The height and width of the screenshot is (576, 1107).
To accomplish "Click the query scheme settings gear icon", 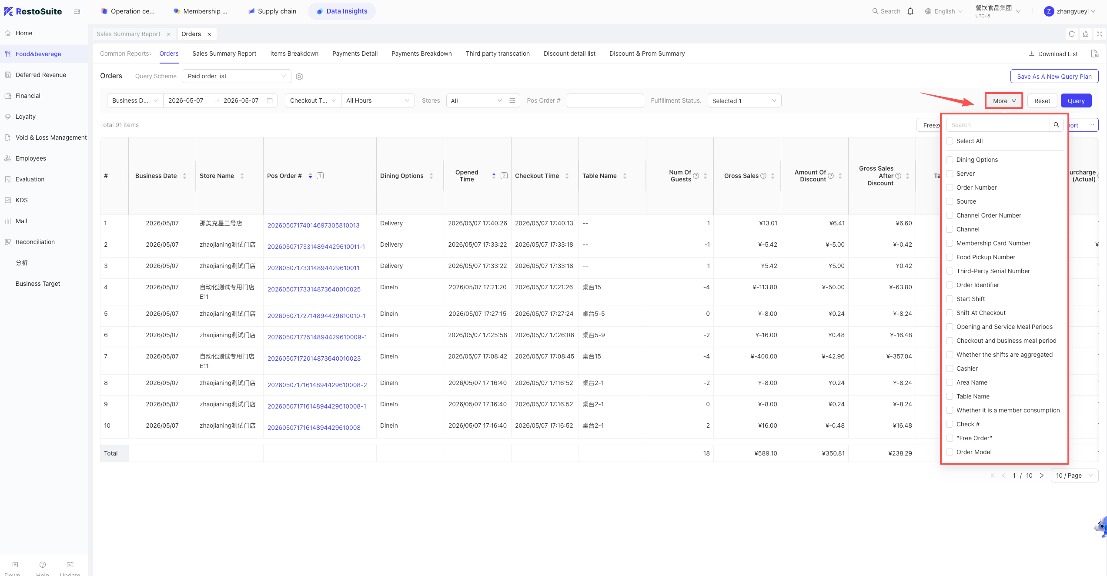I will (x=299, y=77).
